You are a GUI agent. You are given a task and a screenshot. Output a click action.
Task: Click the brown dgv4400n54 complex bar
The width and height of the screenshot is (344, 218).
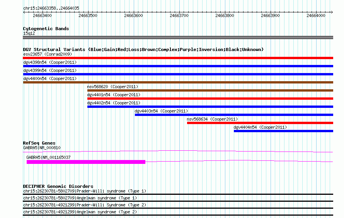pyautogui.click(x=178, y=82)
